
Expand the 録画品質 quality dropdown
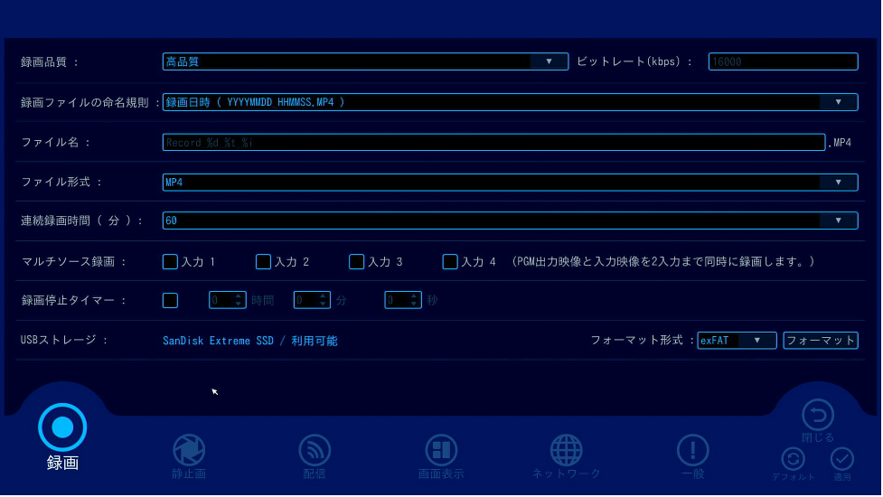click(x=365, y=61)
